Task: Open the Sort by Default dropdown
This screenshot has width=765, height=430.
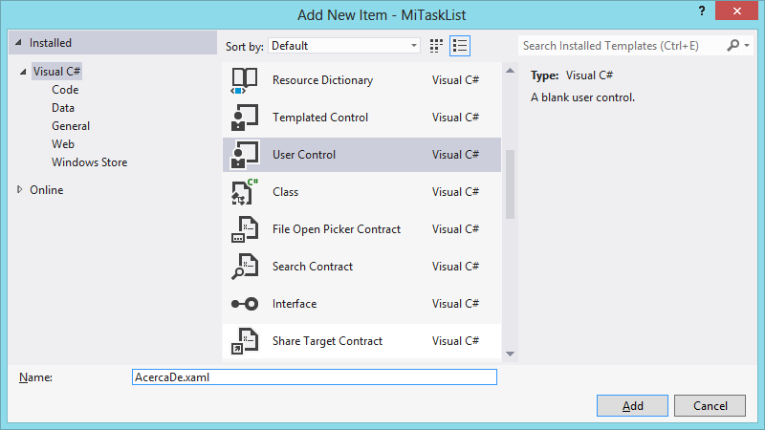Action: (x=344, y=46)
